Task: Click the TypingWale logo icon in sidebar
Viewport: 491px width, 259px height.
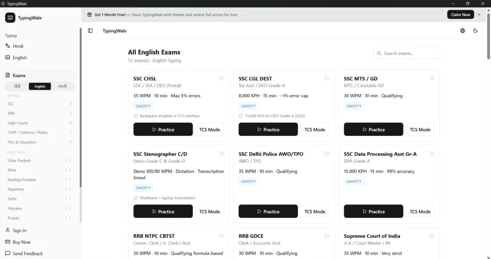Action: point(10,18)
